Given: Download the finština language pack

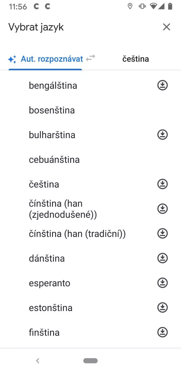Looking at the screenshot, I should coord(162,332).
